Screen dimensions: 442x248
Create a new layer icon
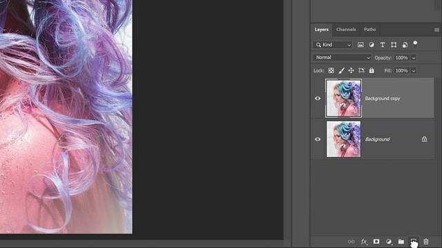click(x=413, y=241)
